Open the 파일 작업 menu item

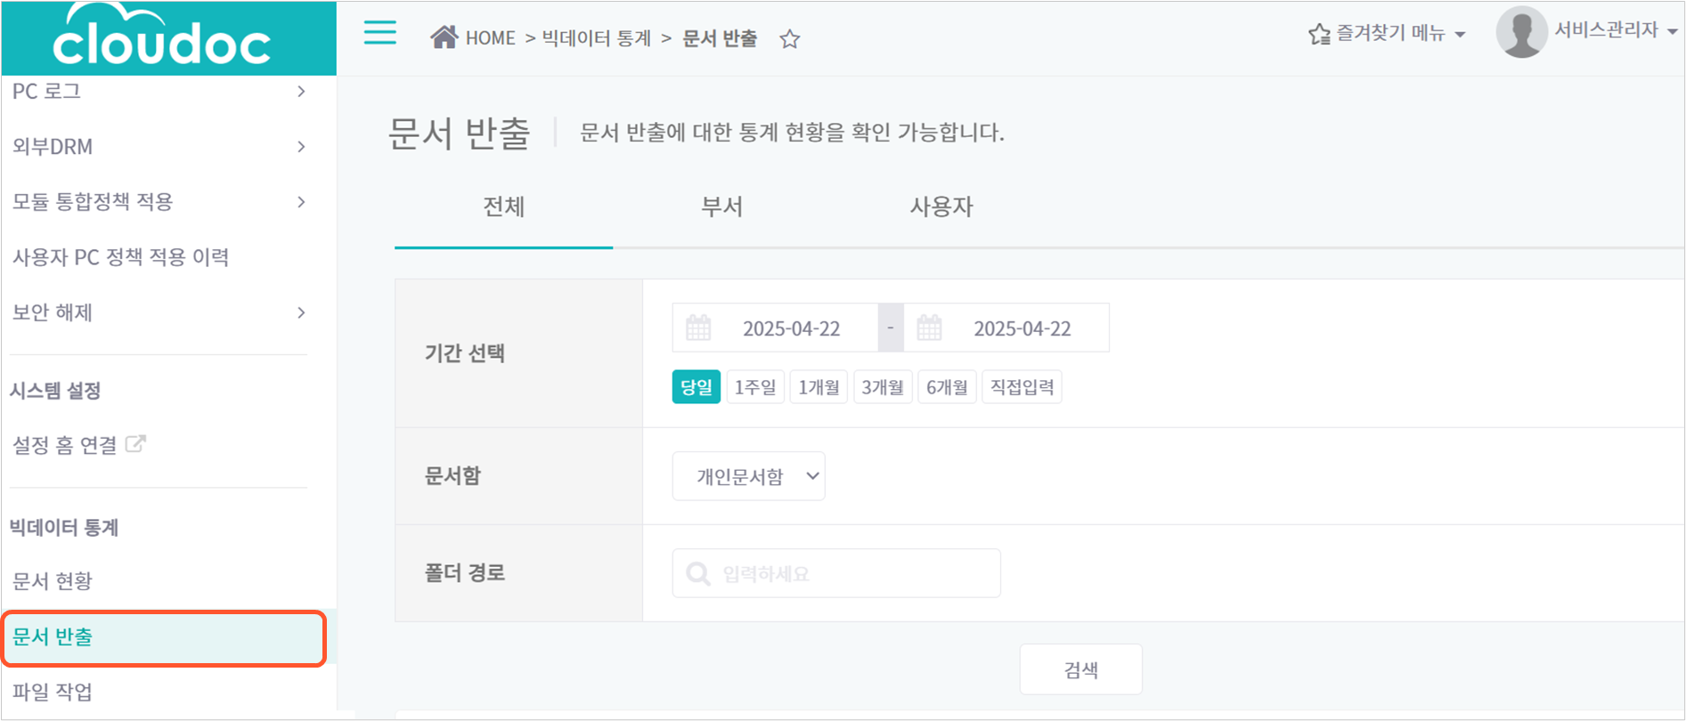pyautogui.click(x=53, y=692)
